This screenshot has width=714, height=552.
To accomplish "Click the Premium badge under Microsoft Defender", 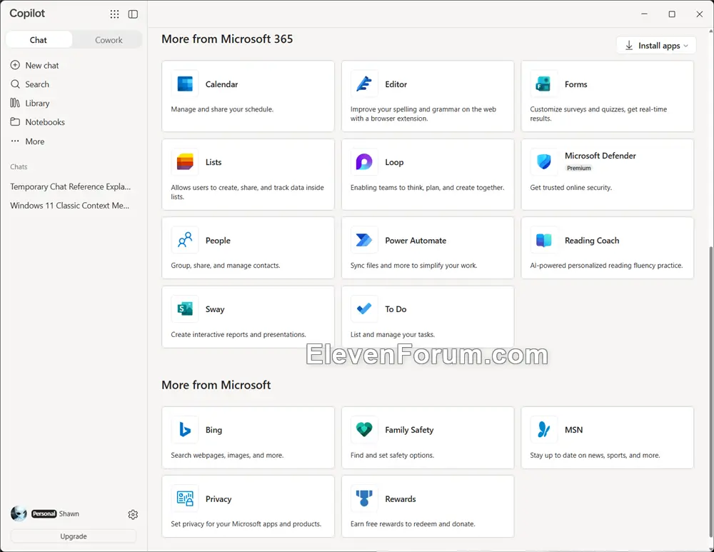I will (x=579, y=168).
